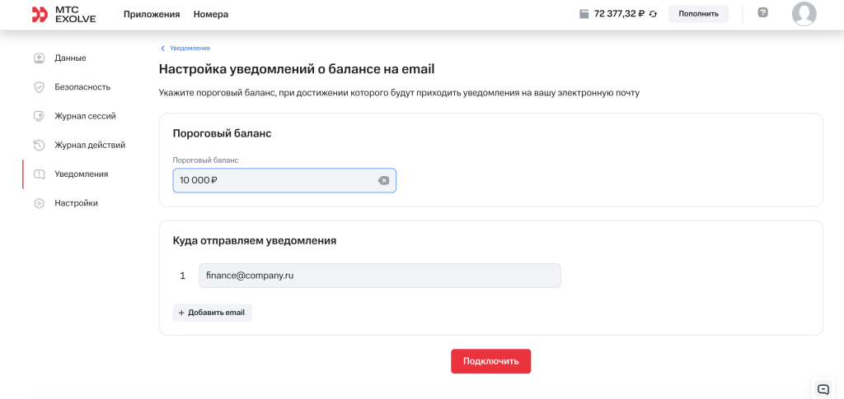Go back via the Уведомления breadcrumb link
The height and width of the screenshot is (399, 844).
pyautogui.click(x=190, y=49)
